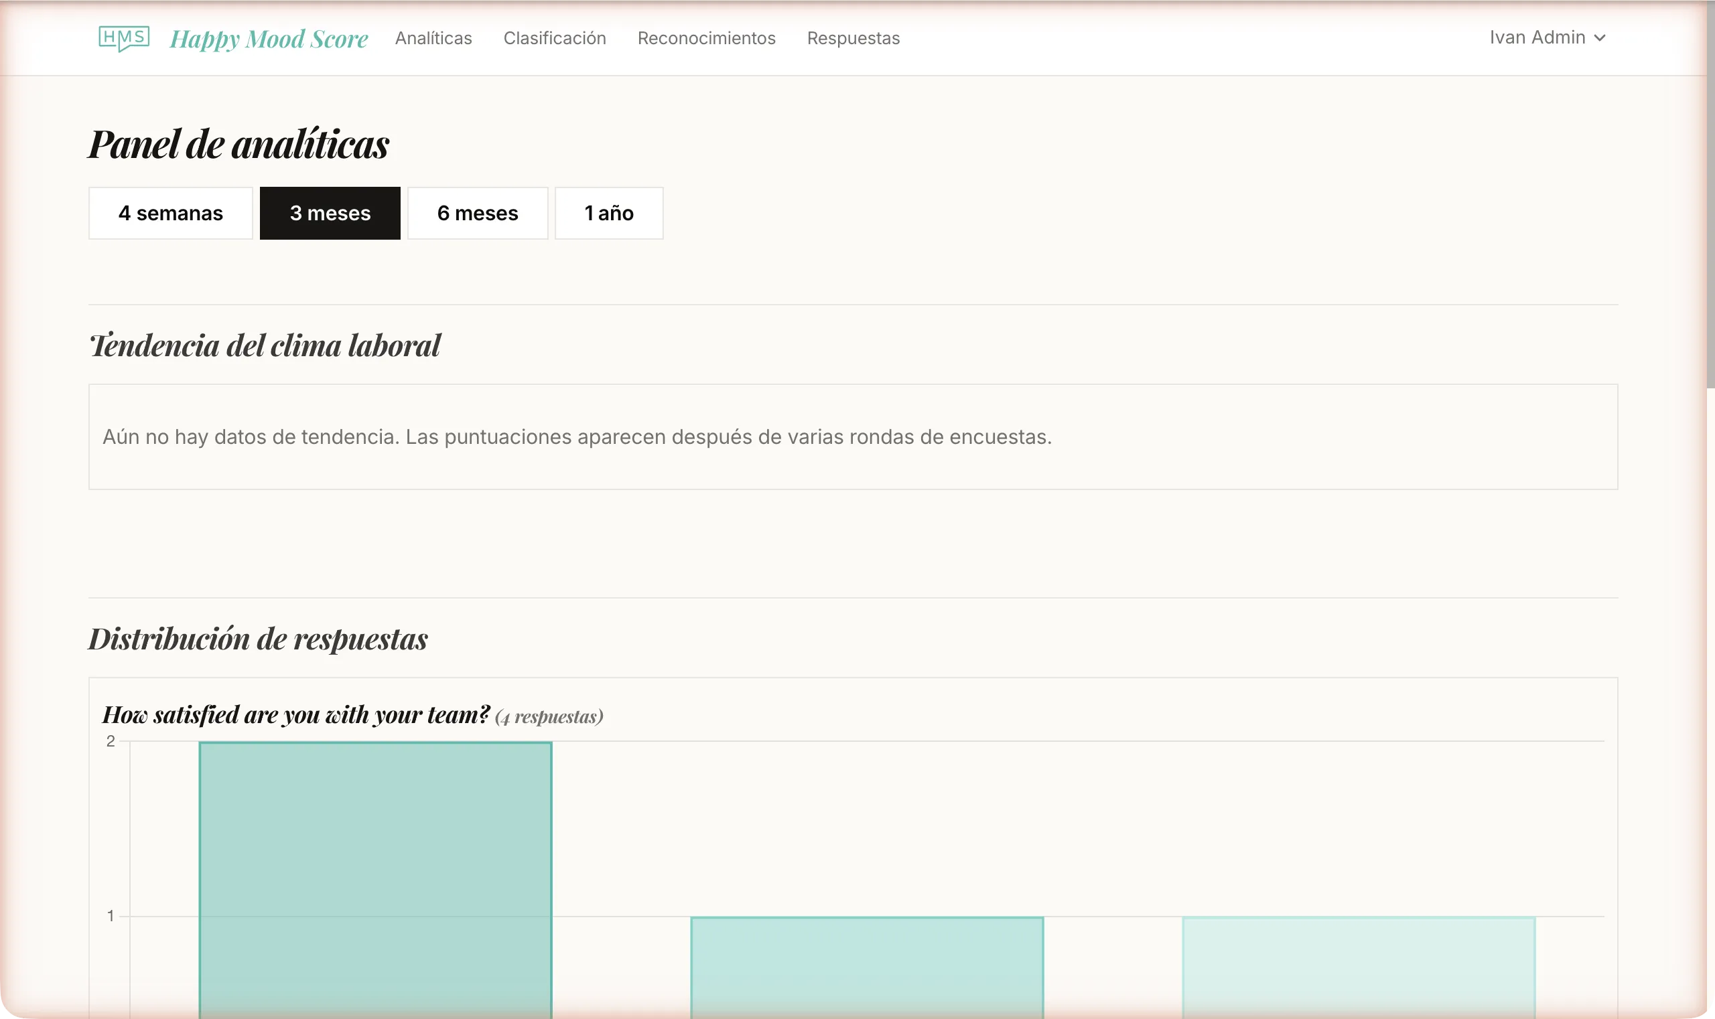Go to the Analíticas menu item
Image resolution: width=1715 pixels, height=1019 pixels.
coord(433,38)
